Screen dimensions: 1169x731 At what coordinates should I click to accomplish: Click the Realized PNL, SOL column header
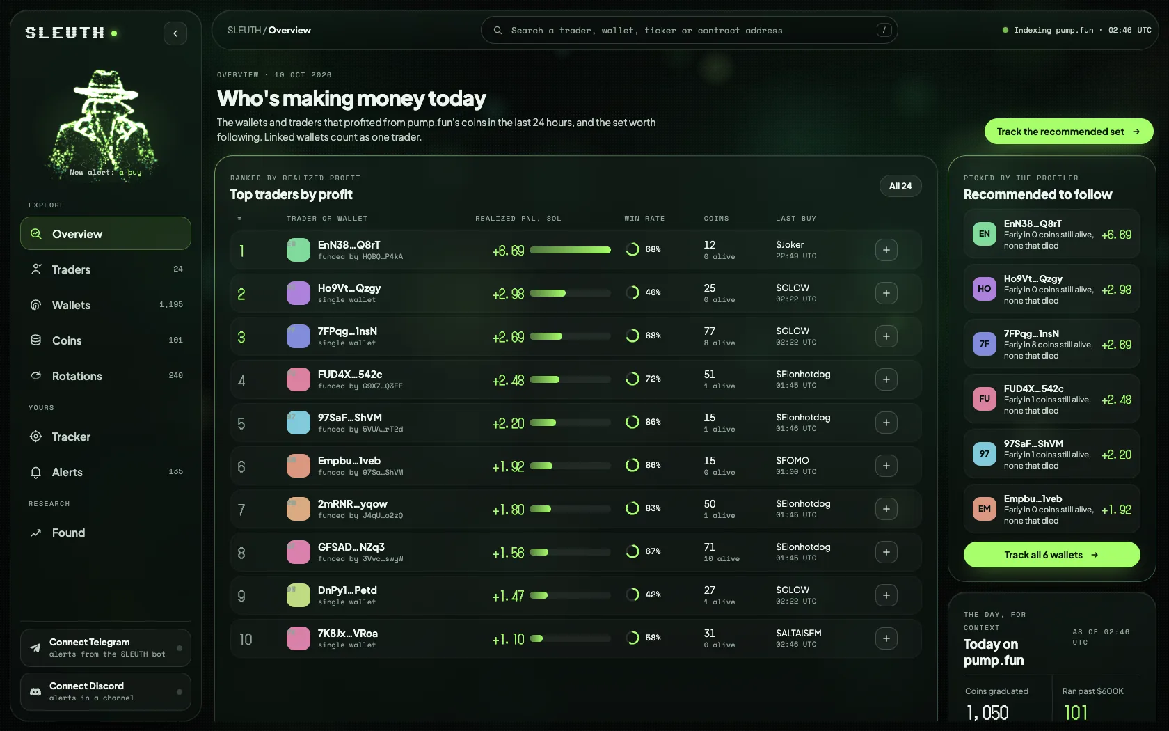pyautogui.click(x=518, y=219)
